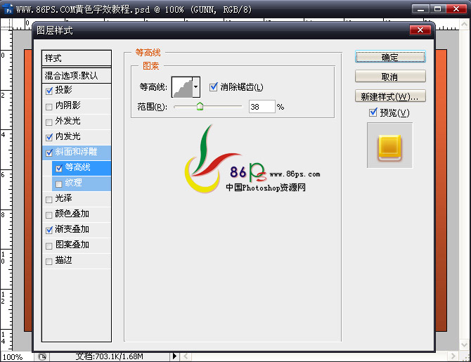Screen dimensions: 471x362
Task: Select the 渐变叠加 style label
Action: coord(72,229)
